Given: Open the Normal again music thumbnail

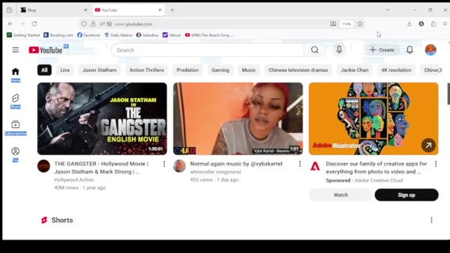Looking at the screenshot, I should point(238,119).
